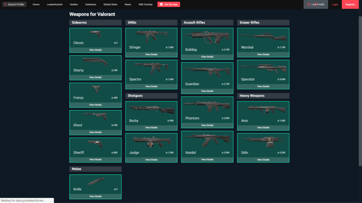This screenshot has width=362, height=203.
Task: Open the Home menu item
Action: click(x=36, y=4)
